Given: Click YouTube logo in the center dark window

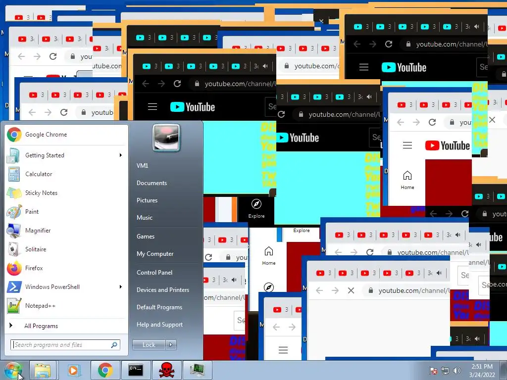Looking at the screenshot, I should (x=193, y=107).
